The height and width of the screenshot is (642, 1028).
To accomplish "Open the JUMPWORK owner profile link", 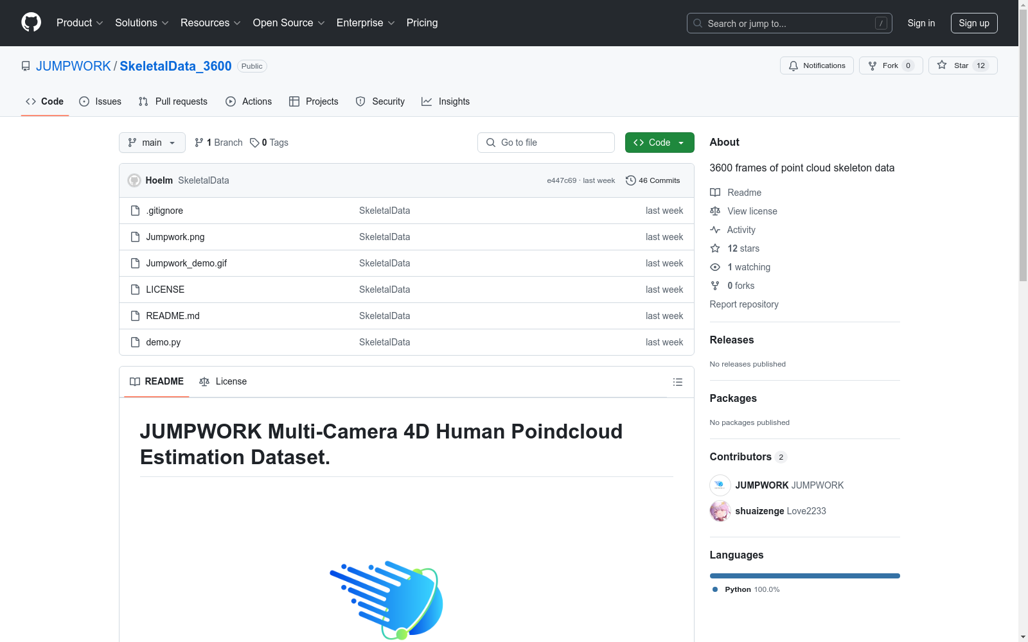I will pos(73,66).
